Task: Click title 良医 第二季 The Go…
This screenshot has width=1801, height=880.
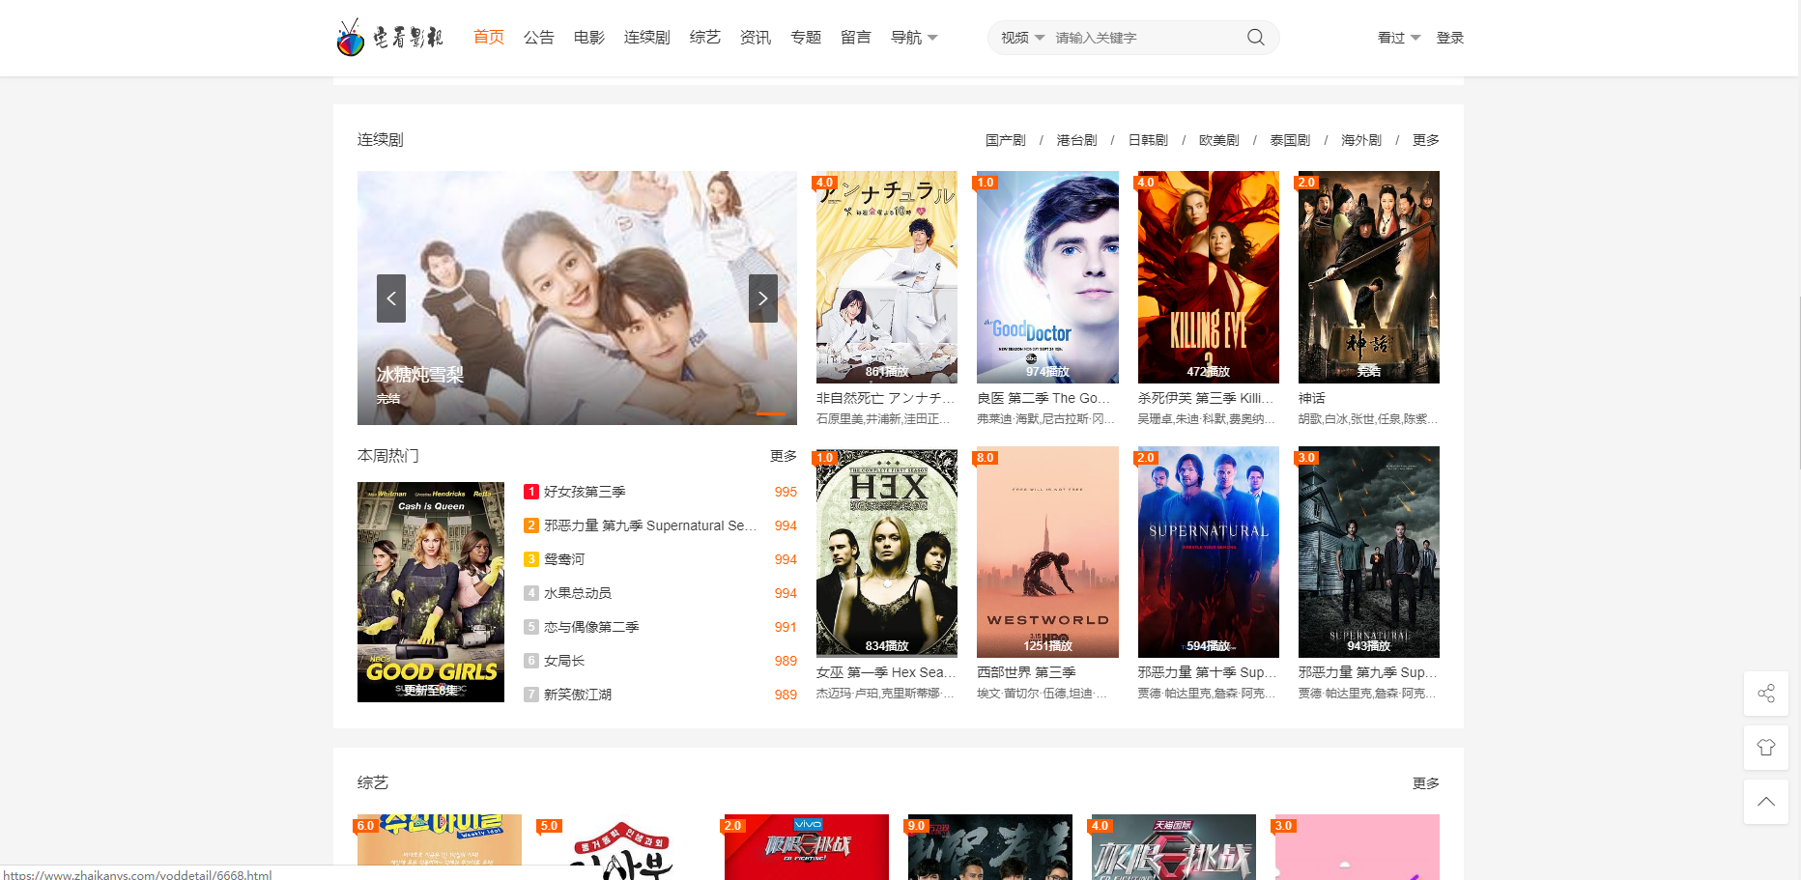Action: point(1044,398)
